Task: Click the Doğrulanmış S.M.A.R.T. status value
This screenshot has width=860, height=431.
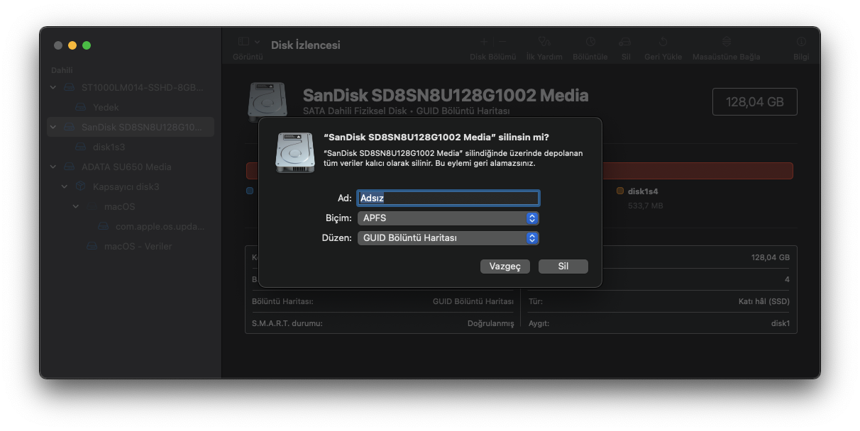Action: click(490, 323)
